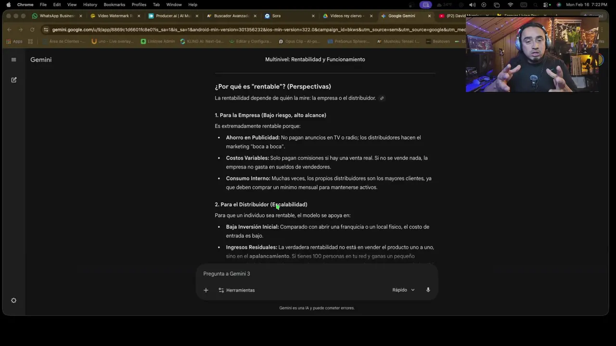Select the gemini.google.com URL address bar
Viewport: 616px width, 346px height.
(258, 29)
